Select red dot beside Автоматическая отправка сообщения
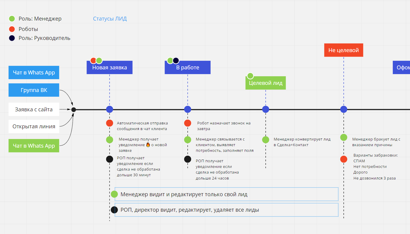This screenshot has height=234, width=410. pyautogui.click(x=109, y=123)
